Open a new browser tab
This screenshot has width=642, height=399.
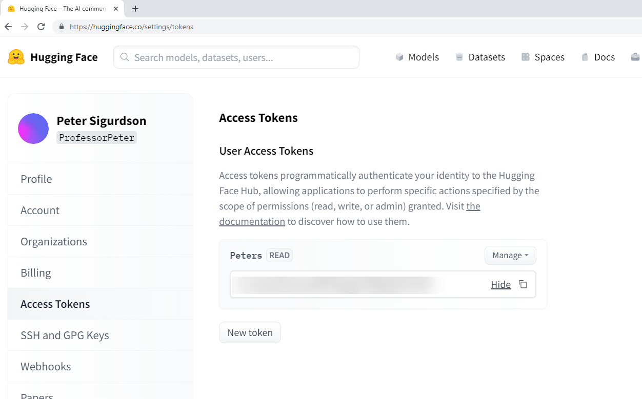coord(135,9)
